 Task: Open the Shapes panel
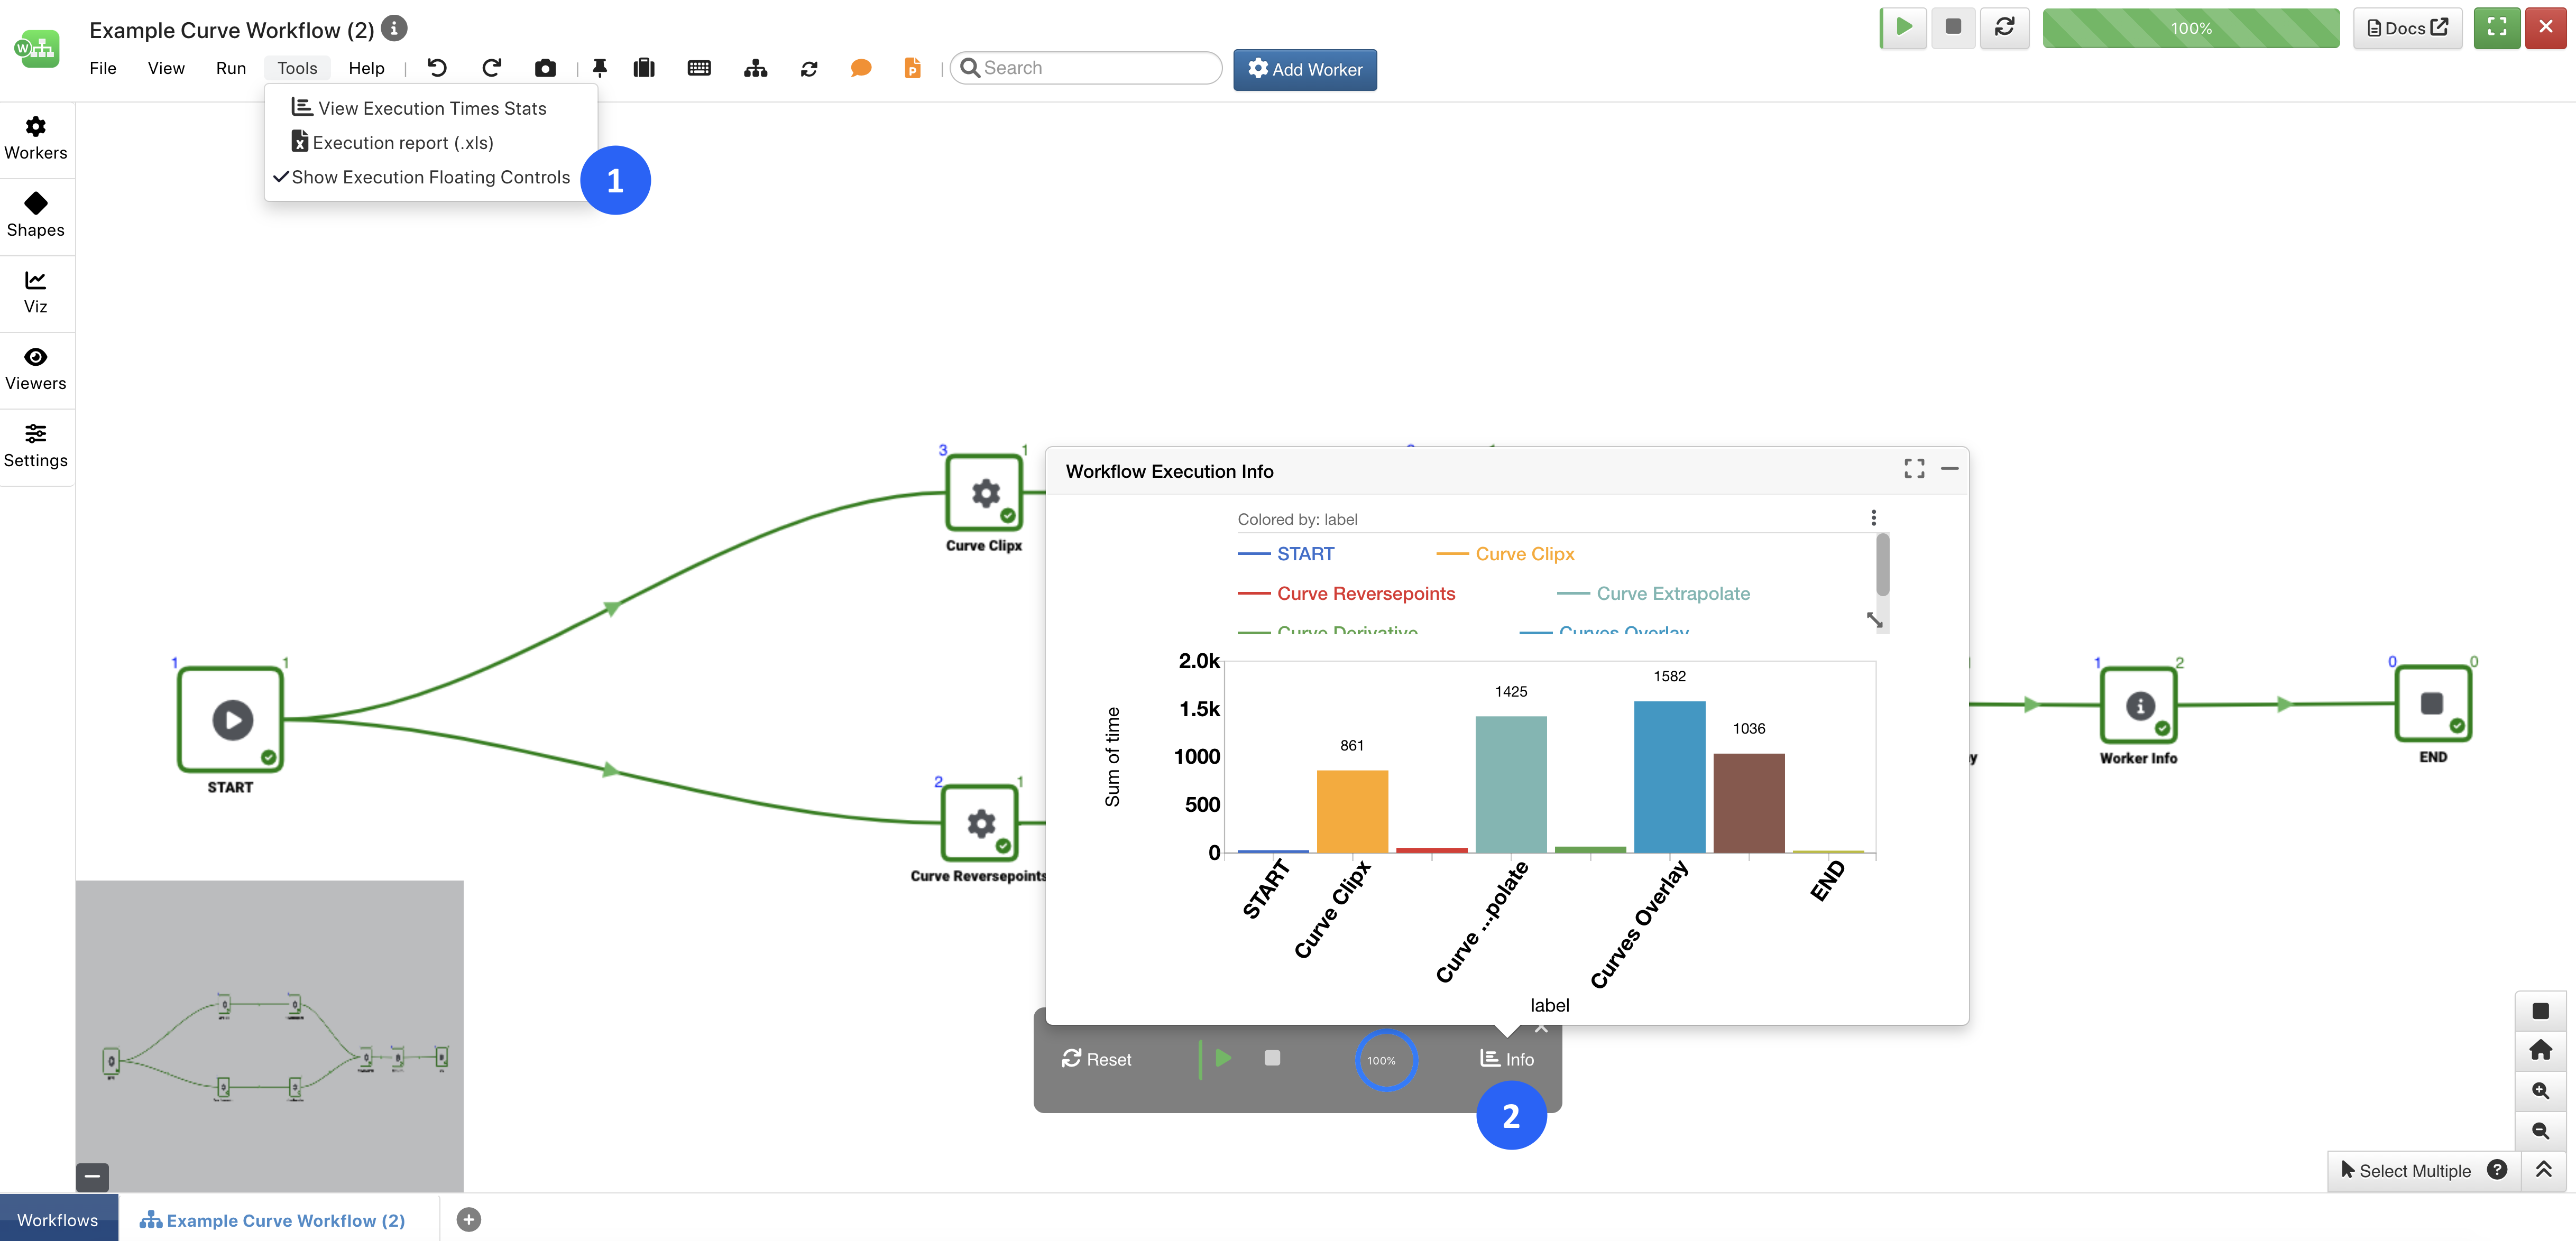click(36, 214)
